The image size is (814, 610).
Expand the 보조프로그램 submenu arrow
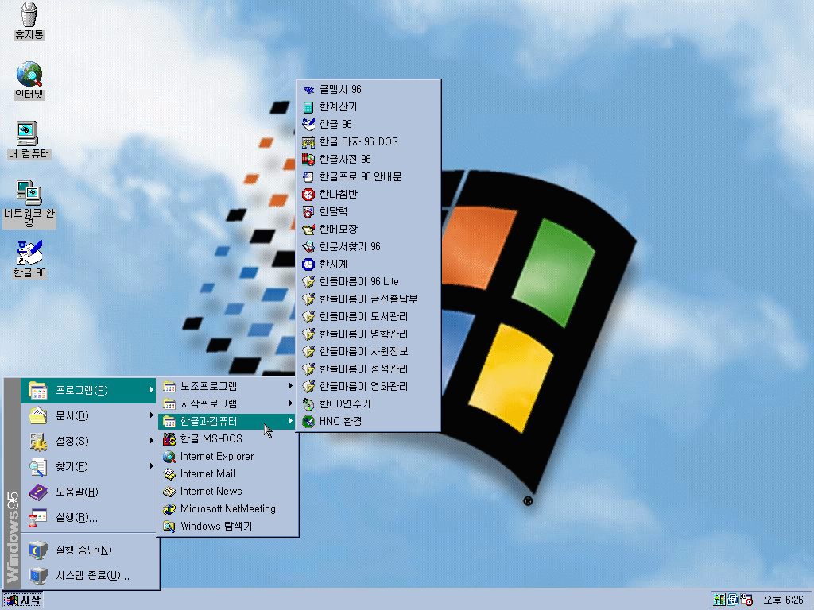(x=290, y=386)
